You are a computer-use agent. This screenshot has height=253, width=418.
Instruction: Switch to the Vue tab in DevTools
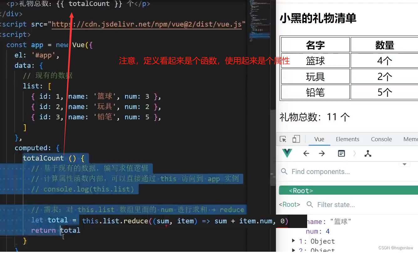[319, 139]
